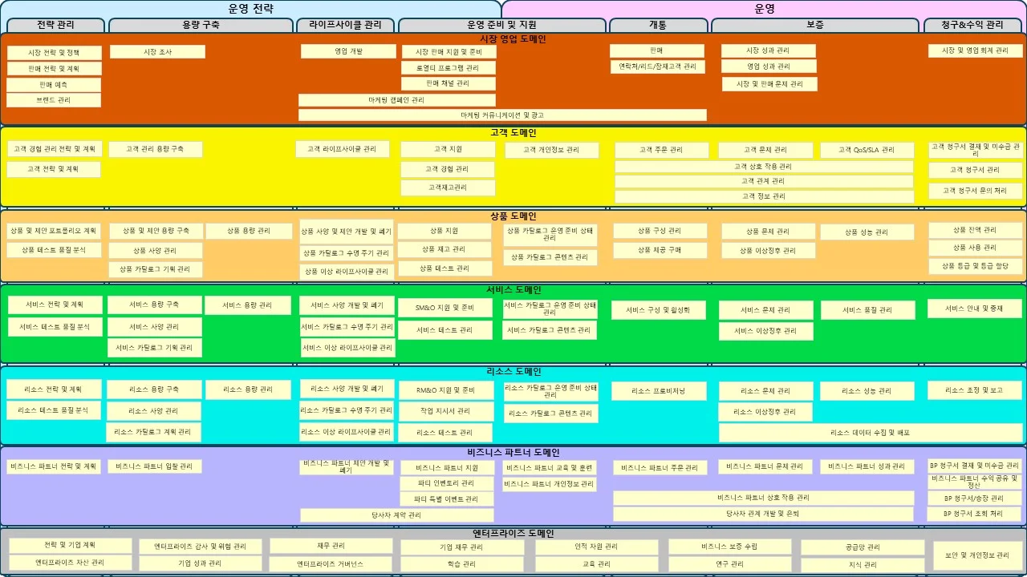
Task: Switch to the 운영 section tab
Action: 763,8
